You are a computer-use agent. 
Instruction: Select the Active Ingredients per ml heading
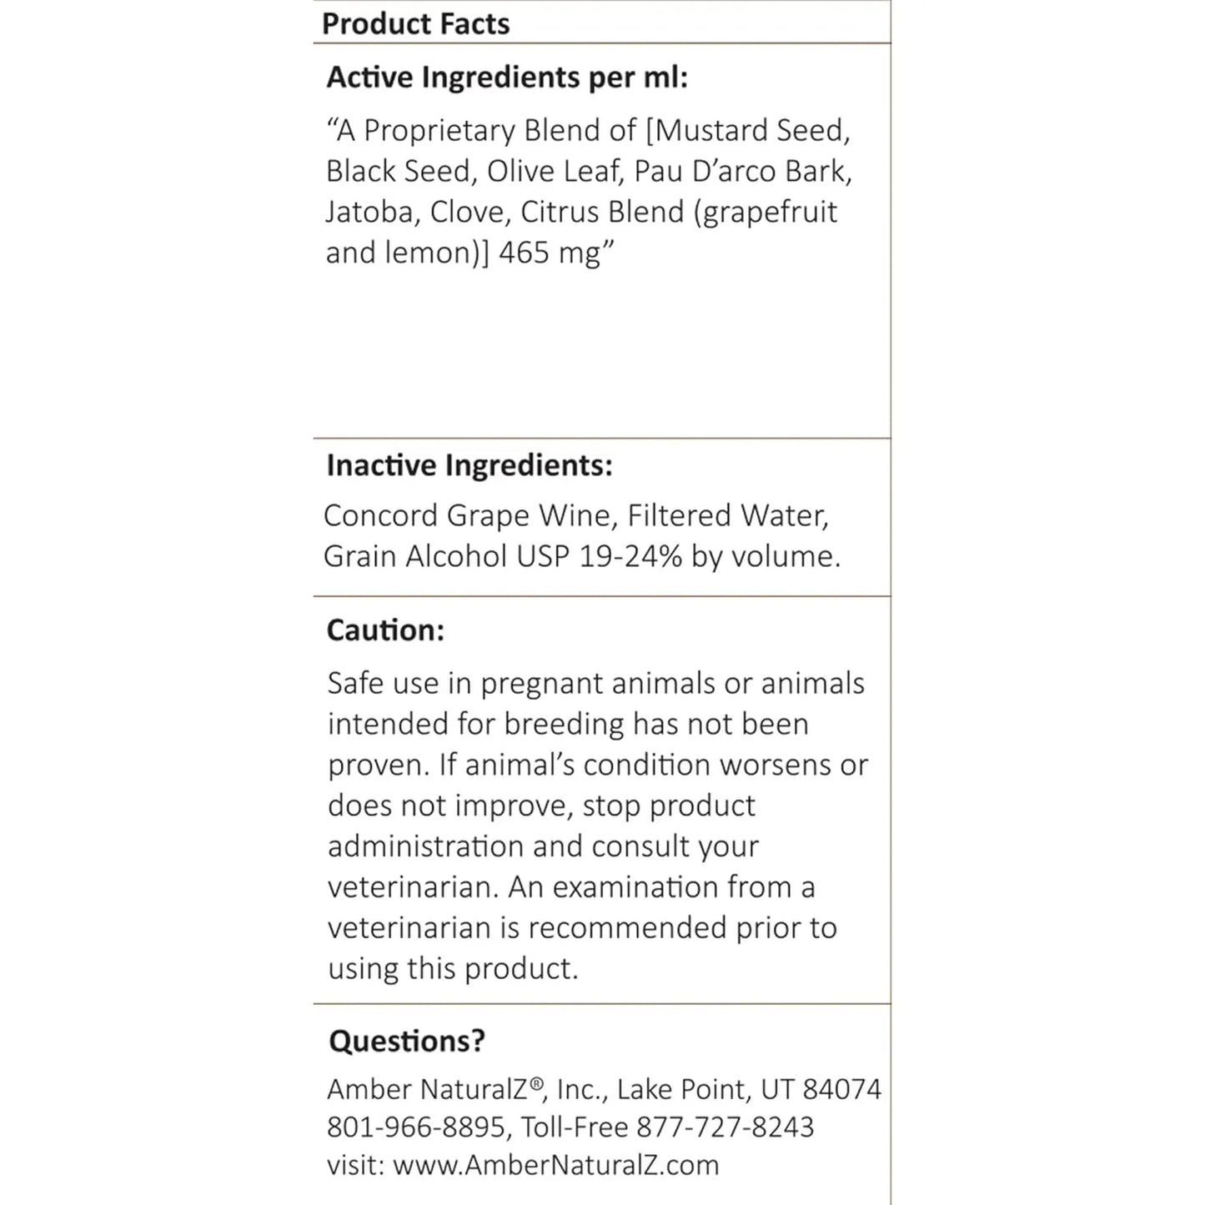click(507, 78)
